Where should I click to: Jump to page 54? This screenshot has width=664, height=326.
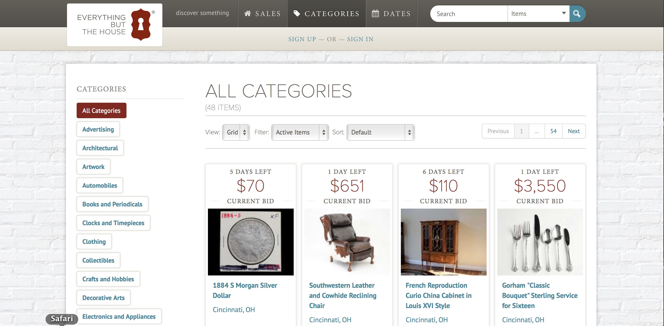click(553, 131)
